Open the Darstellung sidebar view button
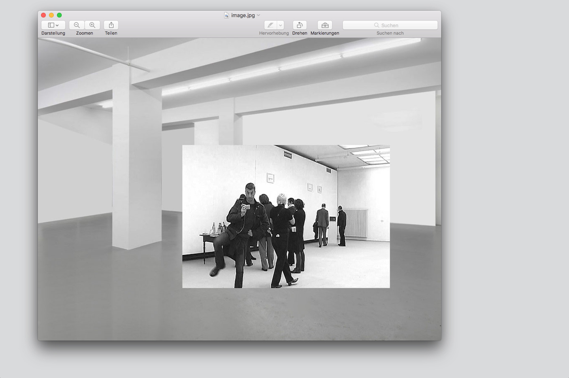Image resolution: width=569 pixels, height=378 pixels. (53, 25)
